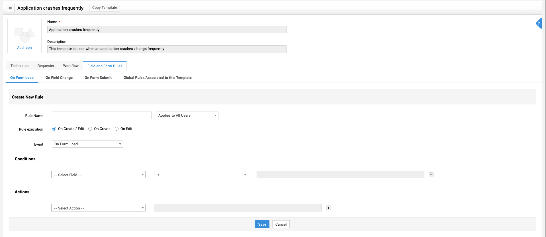Click the 'Actions' section label
The width and height of the screenshot is (546, 237).
(x=22, y=192)
